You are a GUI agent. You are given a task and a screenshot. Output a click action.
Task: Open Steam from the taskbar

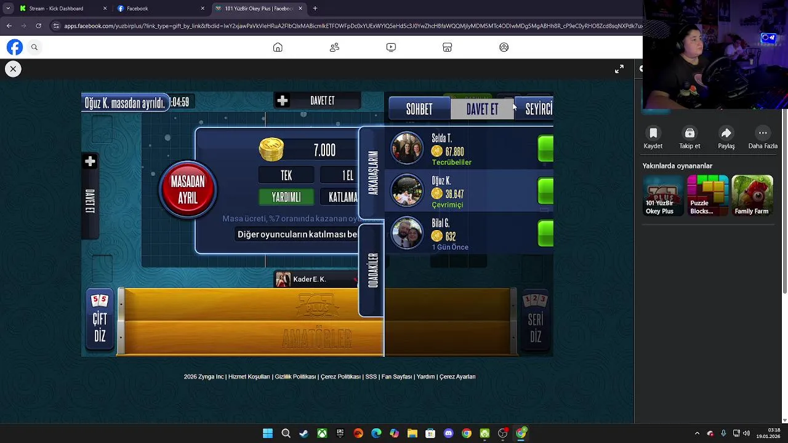tap(304, 433)
